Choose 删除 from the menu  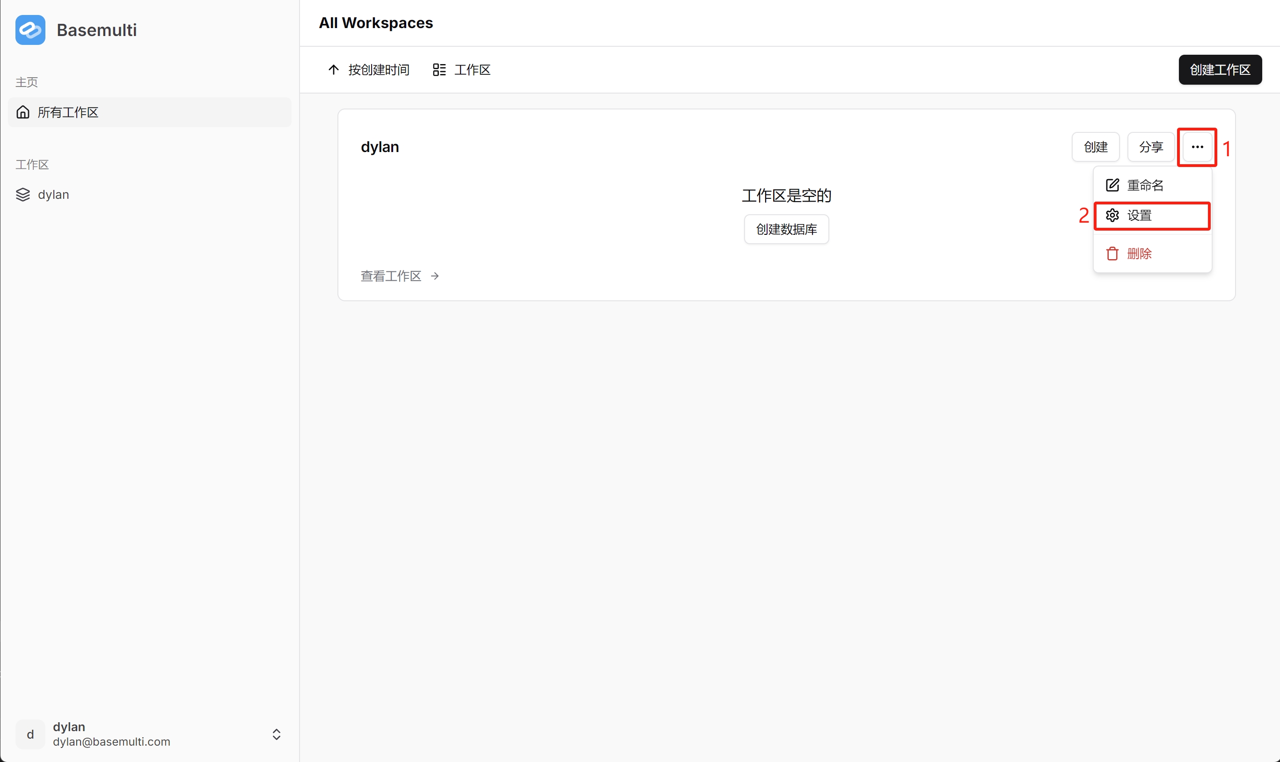[x=1153, y=254]
